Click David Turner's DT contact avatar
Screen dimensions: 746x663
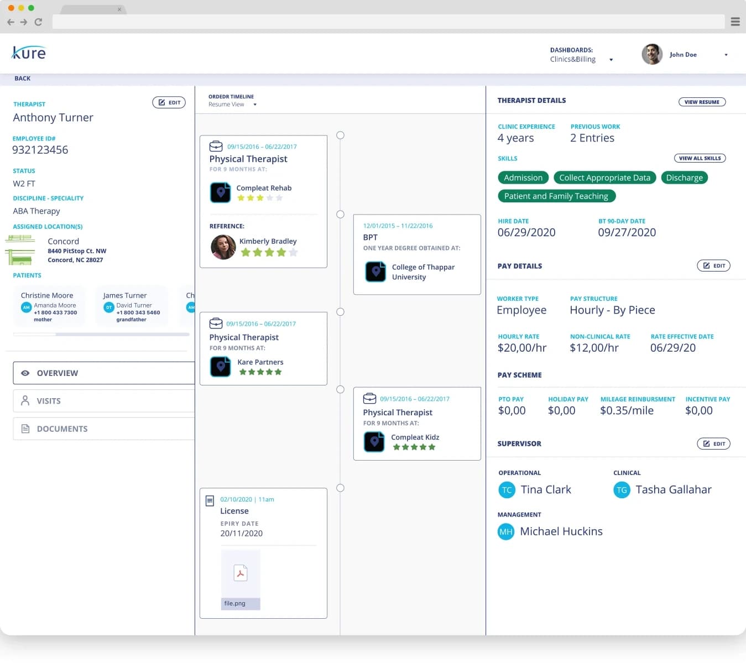pos(109,307)
